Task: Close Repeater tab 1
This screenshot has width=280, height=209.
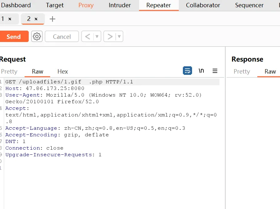Action: pyautogui.click(x=10, y=19)
